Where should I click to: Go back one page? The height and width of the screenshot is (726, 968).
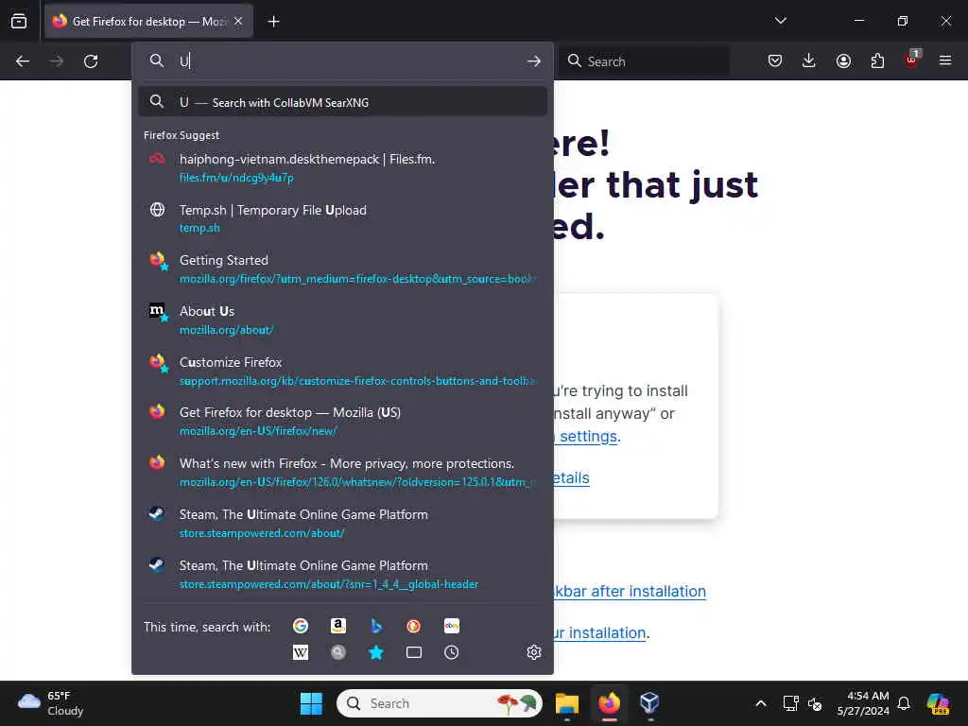pos(23,61)
